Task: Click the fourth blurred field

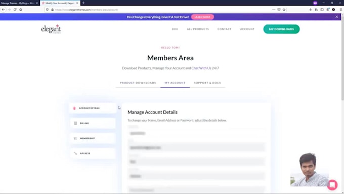Action: (x=197, y=176)
